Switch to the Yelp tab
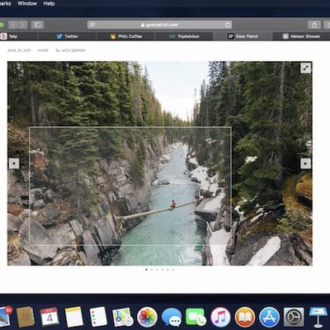This screenshot has height=330, width=330. coord(18,36)
